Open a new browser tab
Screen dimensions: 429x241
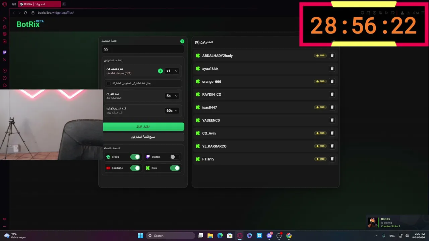point(64,4)
